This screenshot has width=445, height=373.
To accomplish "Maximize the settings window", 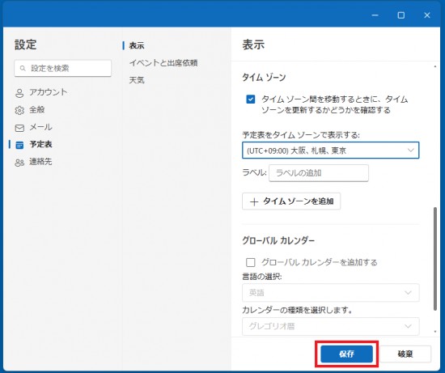I will 401,15.
